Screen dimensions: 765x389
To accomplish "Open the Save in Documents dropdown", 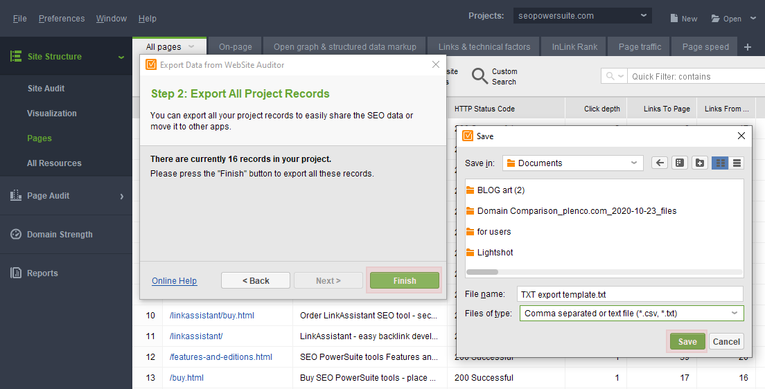I will point(573,163).
